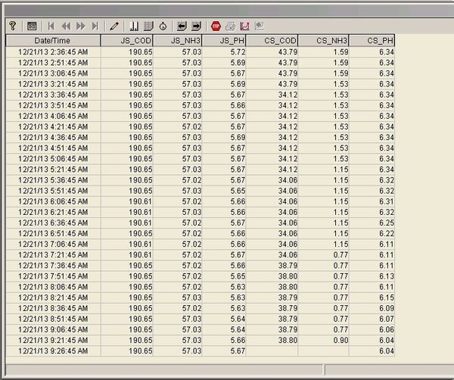Select the 12/21/13 9:26:45 AM timestamp

(53, 351)
